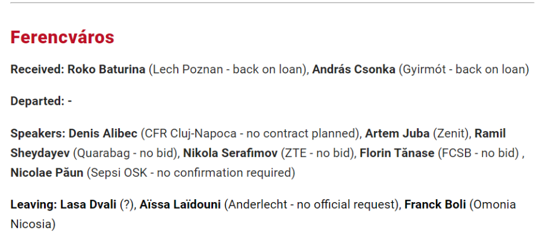Select the Artem Juba name

pos(397,134)
